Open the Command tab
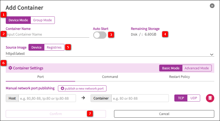 point(110,77)
